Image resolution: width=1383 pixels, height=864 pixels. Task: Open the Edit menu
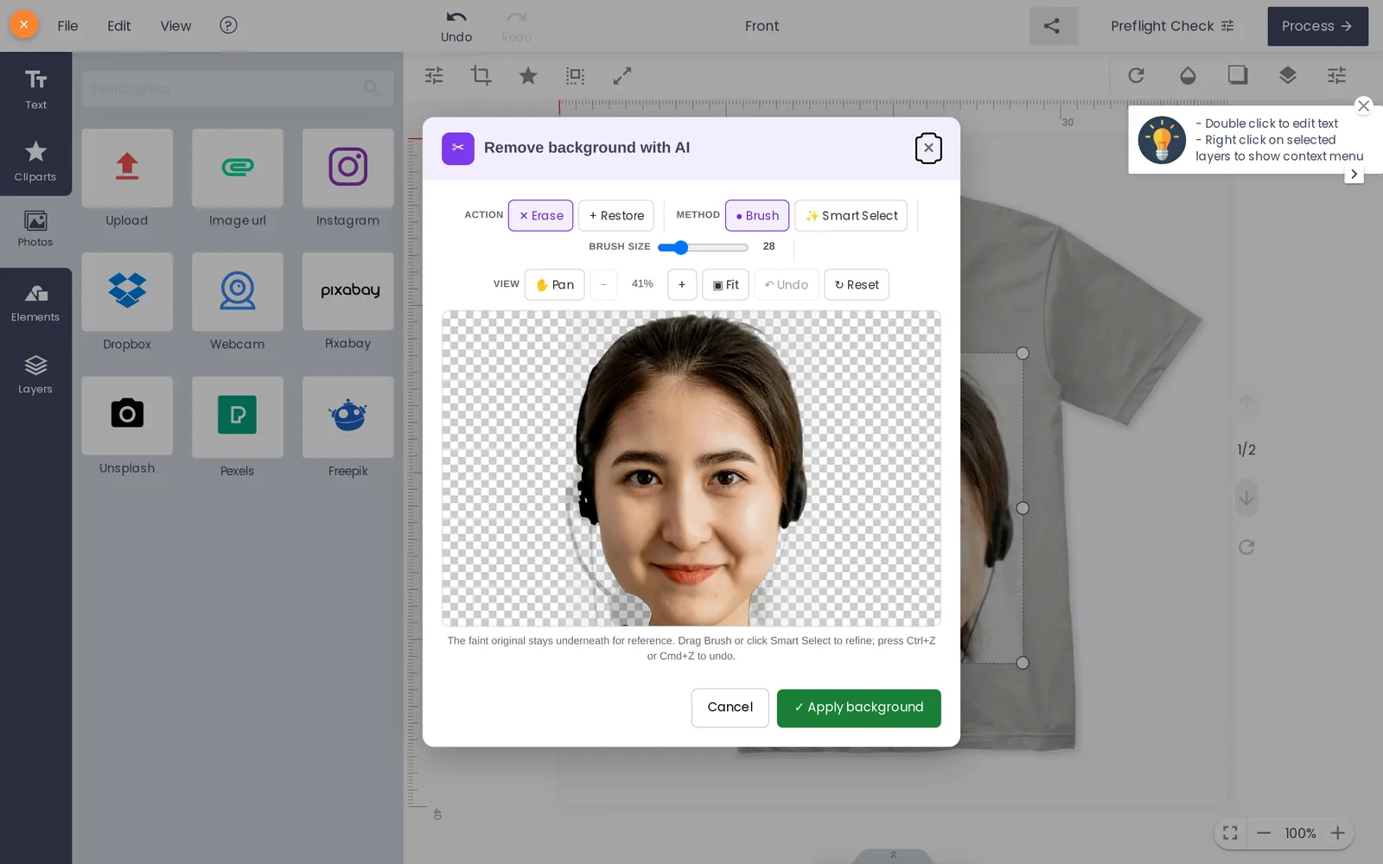coord(119,26)
